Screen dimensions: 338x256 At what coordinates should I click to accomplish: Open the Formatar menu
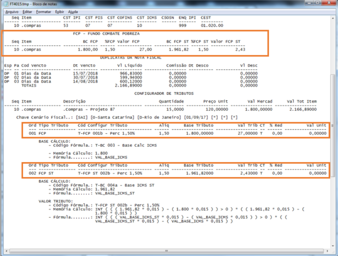click(44, 12)
